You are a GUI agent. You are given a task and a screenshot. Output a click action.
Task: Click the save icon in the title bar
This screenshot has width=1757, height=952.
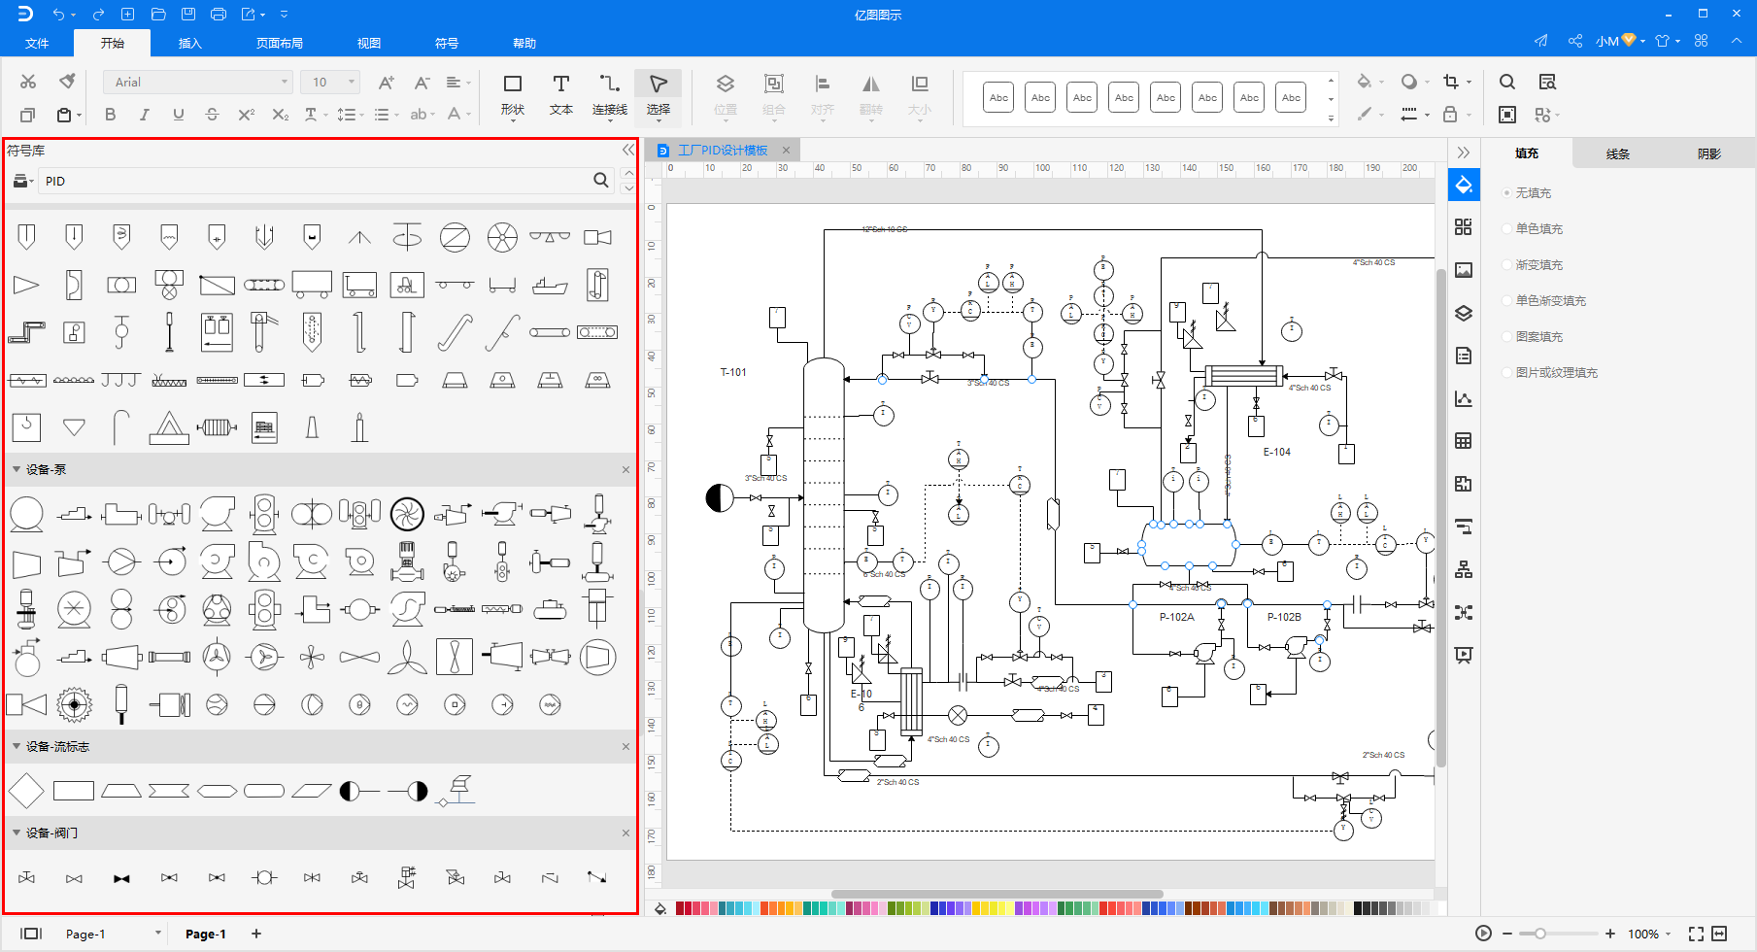188,14
